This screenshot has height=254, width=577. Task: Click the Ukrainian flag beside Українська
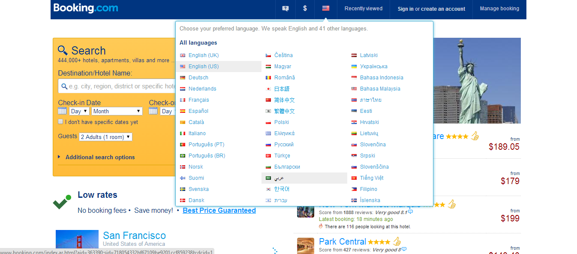pyautogui.click(x=354, y=67)
